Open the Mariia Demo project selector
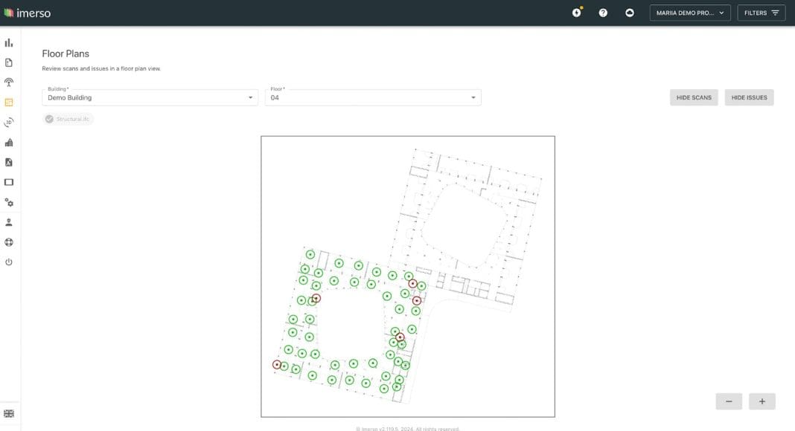The width and height of the screenshot is (795, 431). pos(690,13)
